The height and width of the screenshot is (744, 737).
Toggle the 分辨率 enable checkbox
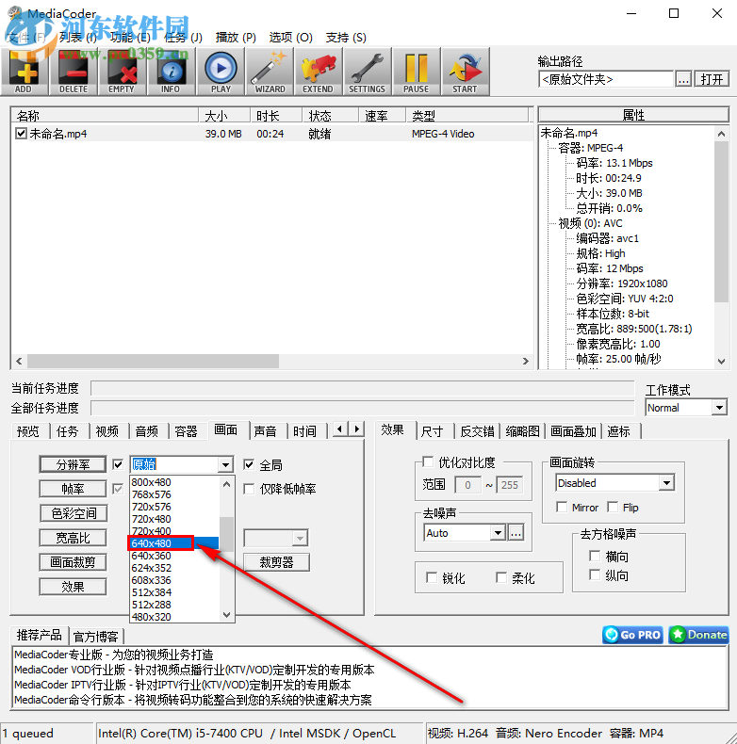(118, 464)
